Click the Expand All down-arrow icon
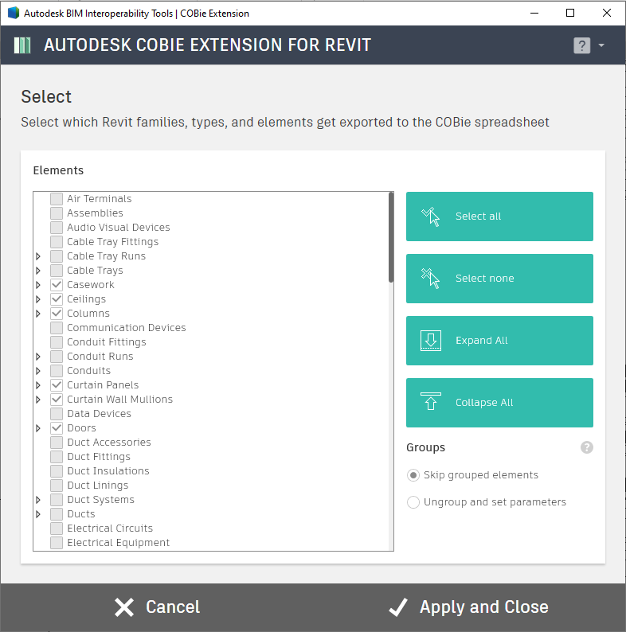This screenshot has height=632, width=626. pyautogui.click(x=430, y=341)
